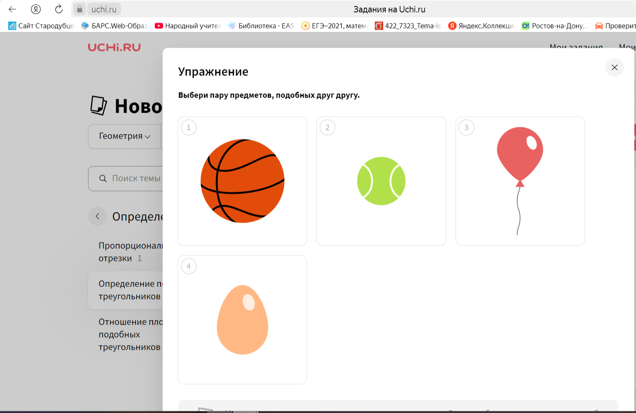Choose the egg card numbered 4
Screen dimensions: 636x413
point(242,320)
